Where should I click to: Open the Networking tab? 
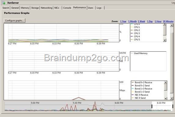tap(46, 8)
